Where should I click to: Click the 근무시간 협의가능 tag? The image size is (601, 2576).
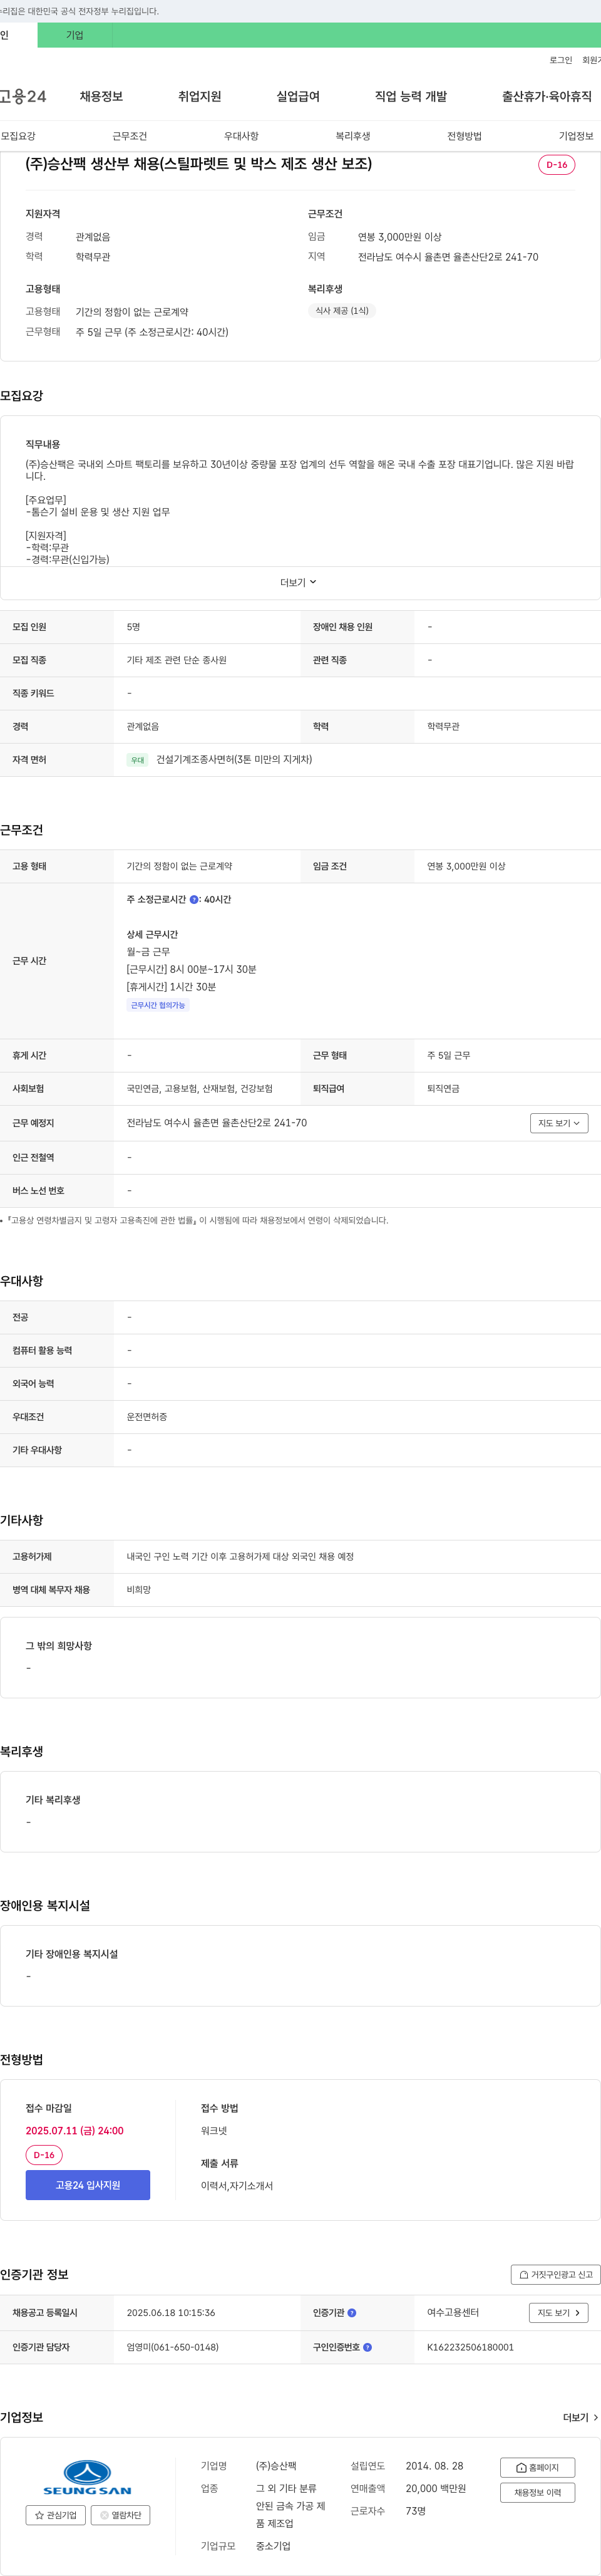(x=158, y=1005)
